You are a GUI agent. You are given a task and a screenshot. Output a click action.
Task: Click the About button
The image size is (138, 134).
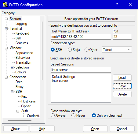tap(16, 129)
